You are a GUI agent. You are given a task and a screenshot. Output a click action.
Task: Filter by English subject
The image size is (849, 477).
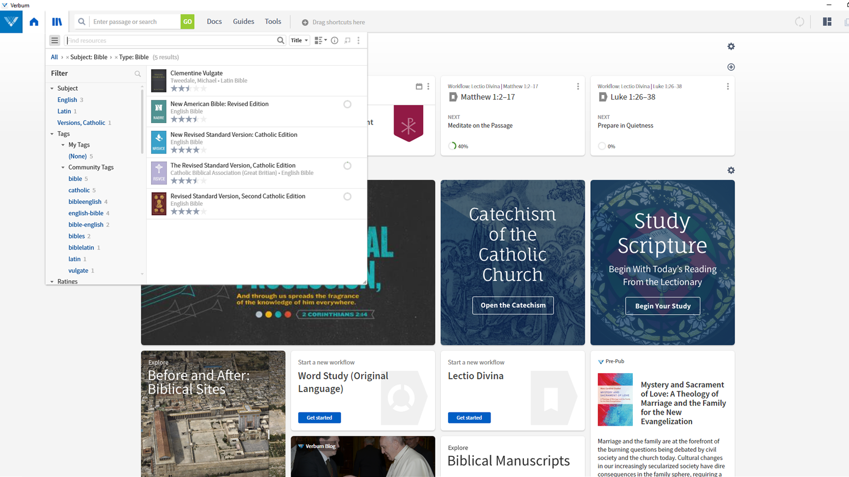coord(67,100)
